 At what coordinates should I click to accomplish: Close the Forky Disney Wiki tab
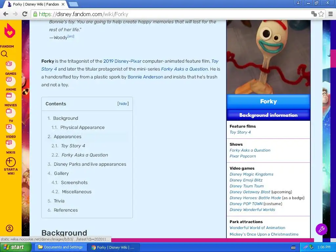(x=63, y=4)
